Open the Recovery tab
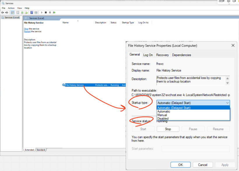 point(162,55)
